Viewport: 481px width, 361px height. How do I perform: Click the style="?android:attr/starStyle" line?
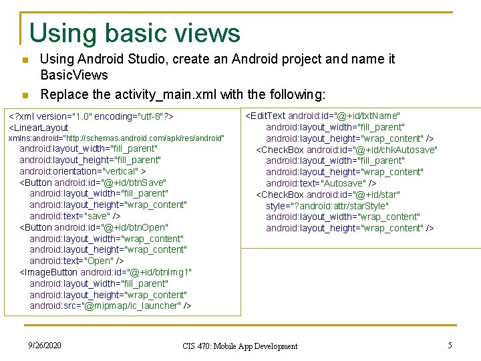pyautogui.click(x=327, y=206)
